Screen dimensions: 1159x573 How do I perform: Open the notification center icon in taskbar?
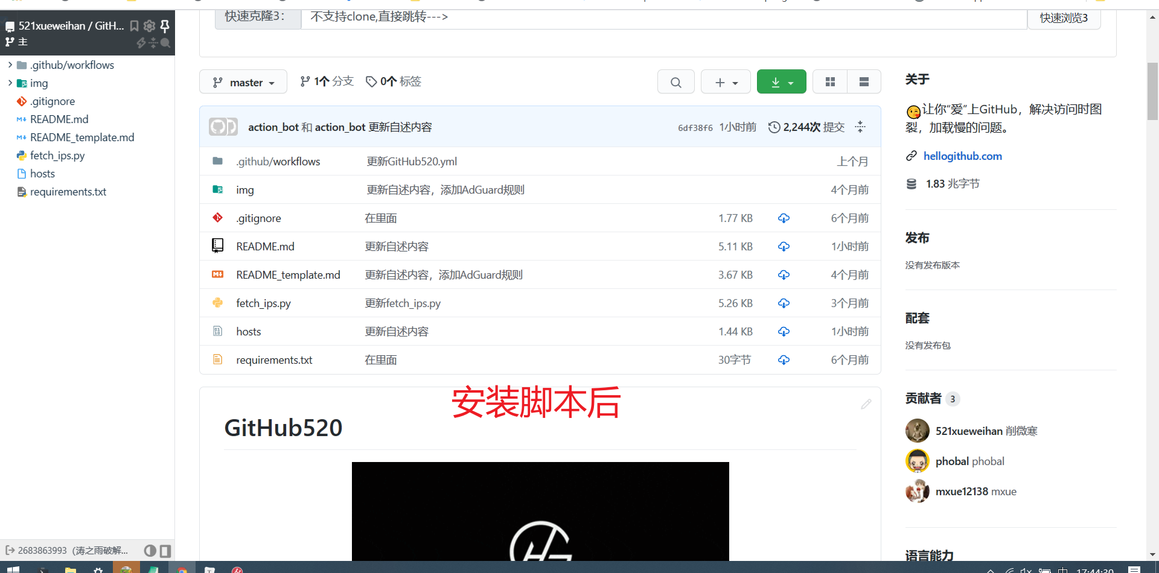tap(1134, 569)
